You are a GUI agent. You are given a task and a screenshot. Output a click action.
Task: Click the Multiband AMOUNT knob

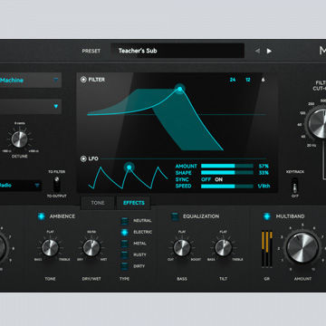point(302,248)
